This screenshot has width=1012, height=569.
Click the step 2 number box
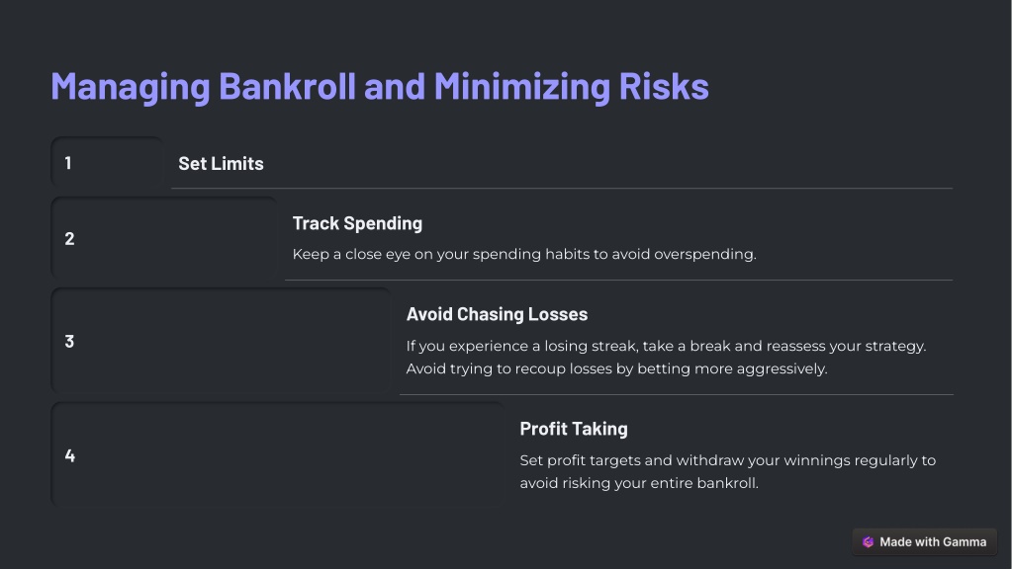click(x=164, y=238)
